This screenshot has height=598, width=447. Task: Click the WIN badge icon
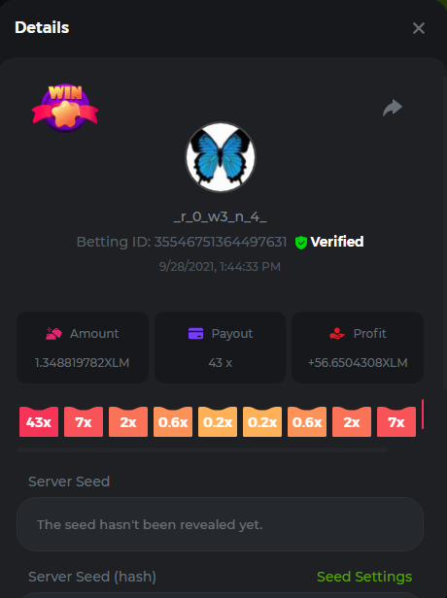click(x=65, y=108)
